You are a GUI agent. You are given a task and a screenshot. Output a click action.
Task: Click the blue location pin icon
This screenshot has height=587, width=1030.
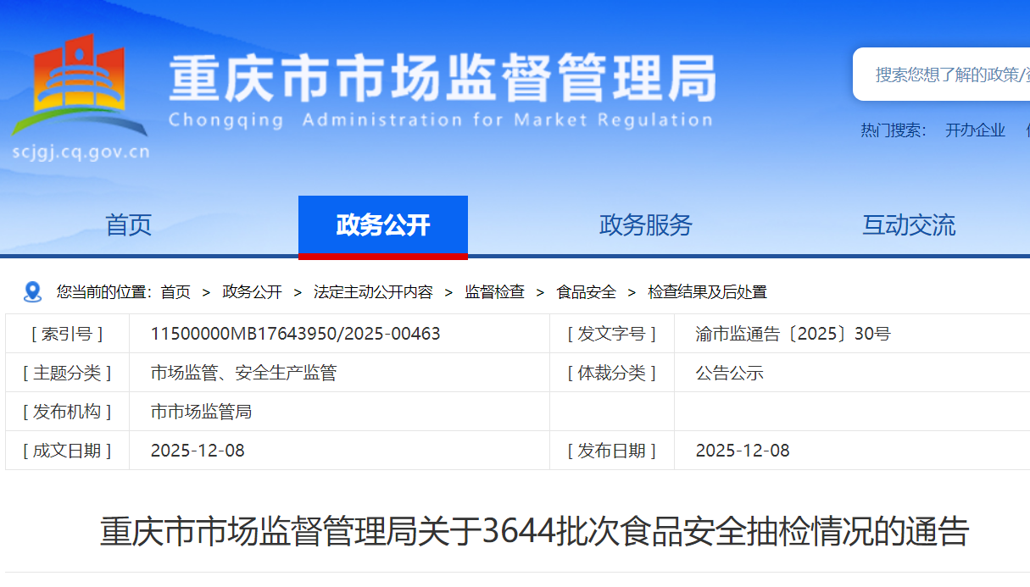click(x=32, y=292)
